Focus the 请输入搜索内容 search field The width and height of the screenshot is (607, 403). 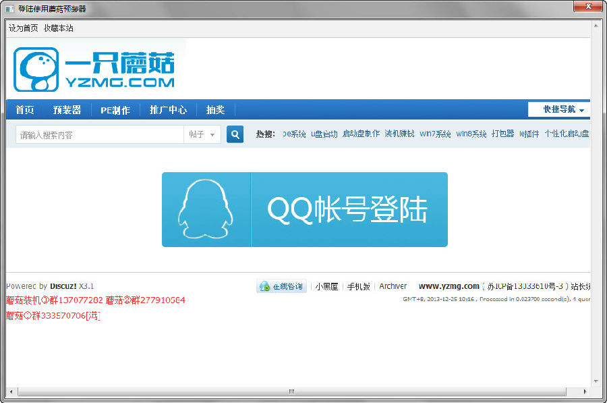(100, 134)
